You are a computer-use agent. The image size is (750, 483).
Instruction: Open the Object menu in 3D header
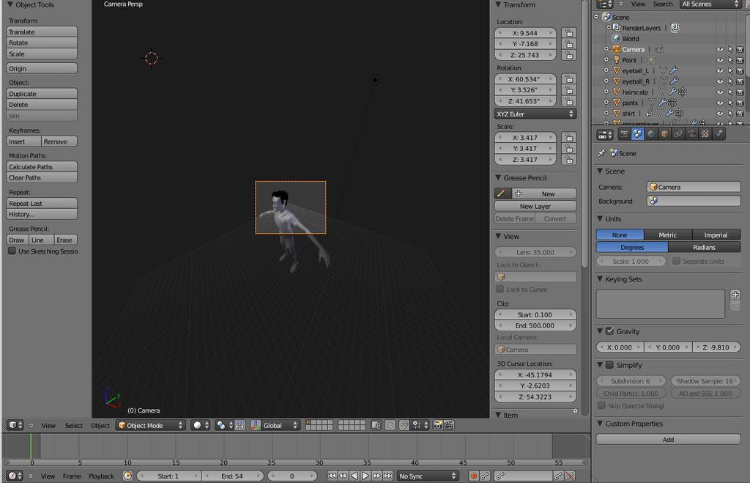100,425
